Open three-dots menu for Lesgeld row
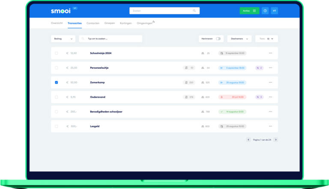 [270, 126]
